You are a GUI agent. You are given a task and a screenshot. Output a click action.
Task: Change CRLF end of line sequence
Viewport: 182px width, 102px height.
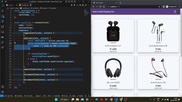click(49, 96)
